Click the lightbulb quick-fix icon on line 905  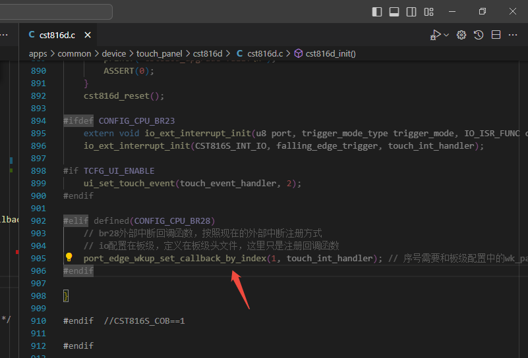click(x=69, y=257)
